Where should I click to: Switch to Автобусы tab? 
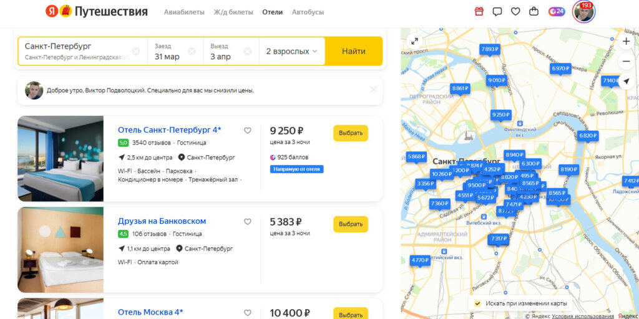tap(308, 12)
